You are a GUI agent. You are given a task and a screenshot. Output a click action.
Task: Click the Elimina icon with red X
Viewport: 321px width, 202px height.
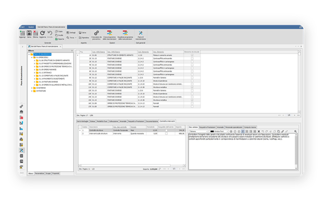36,34
